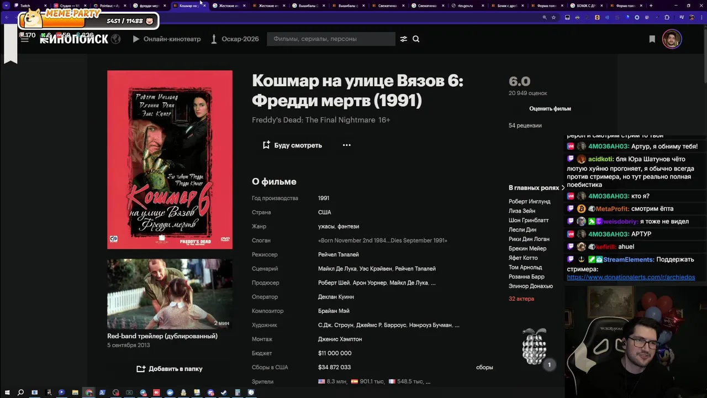The image size is (707, 398).
Task: Open the three-dots more options menu
Action: [347, 145]
